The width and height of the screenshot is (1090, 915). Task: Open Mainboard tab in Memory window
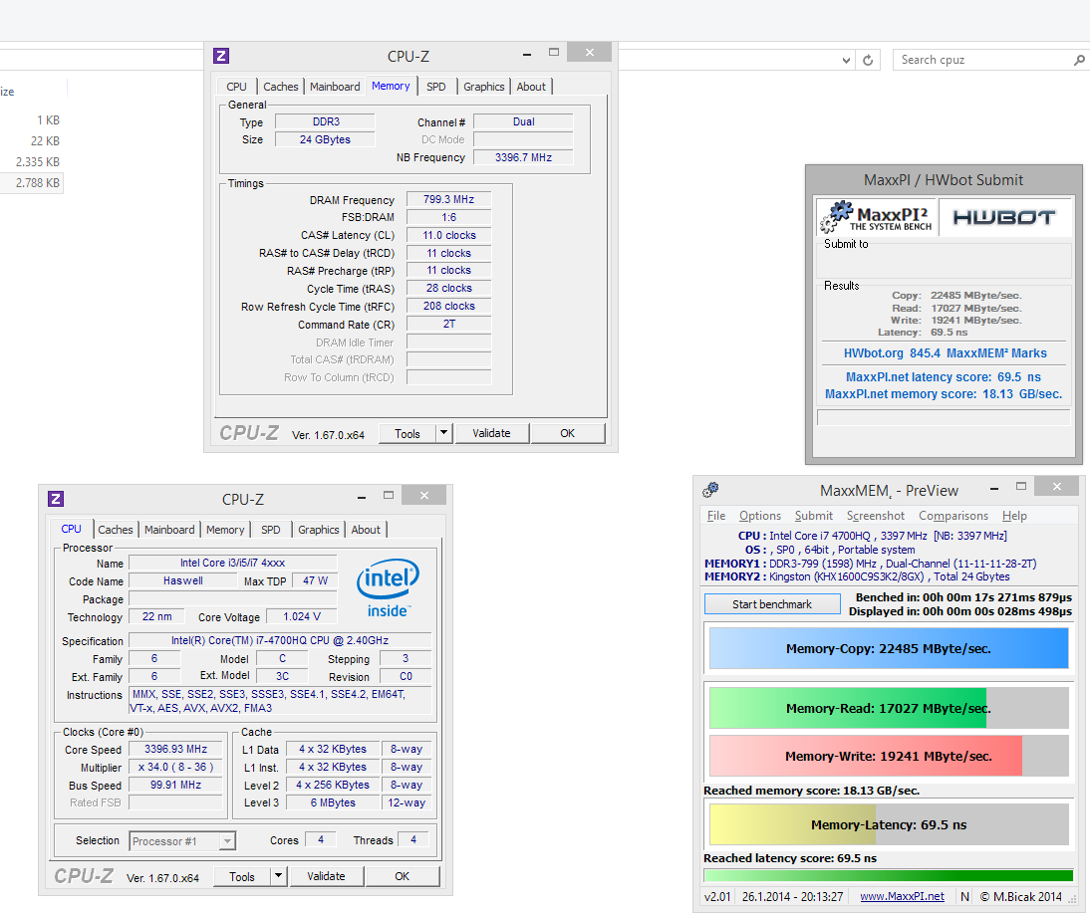(x=335, y=87)
